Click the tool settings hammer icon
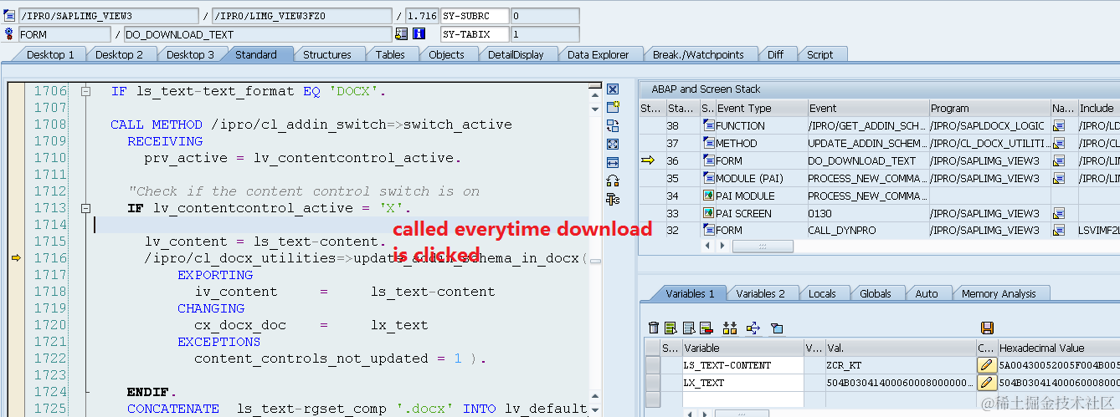This screenshot has width=1120, height=417. pos(612,199)
